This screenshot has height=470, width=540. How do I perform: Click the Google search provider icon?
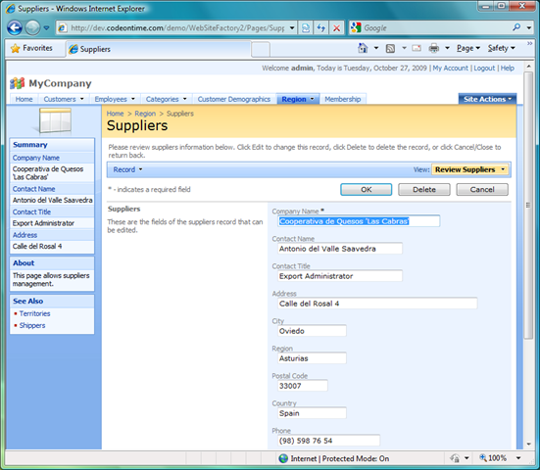pos(356,27)
